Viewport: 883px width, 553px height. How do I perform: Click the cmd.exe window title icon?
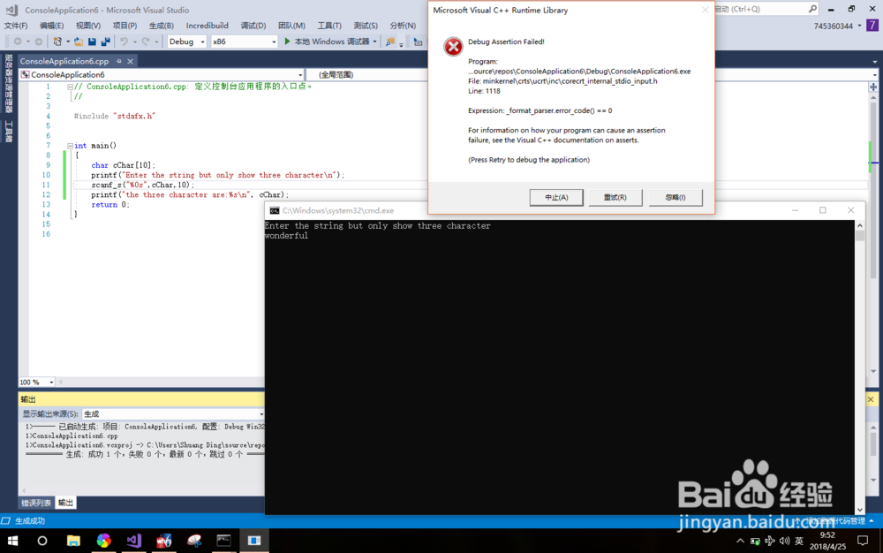point(275,210)
